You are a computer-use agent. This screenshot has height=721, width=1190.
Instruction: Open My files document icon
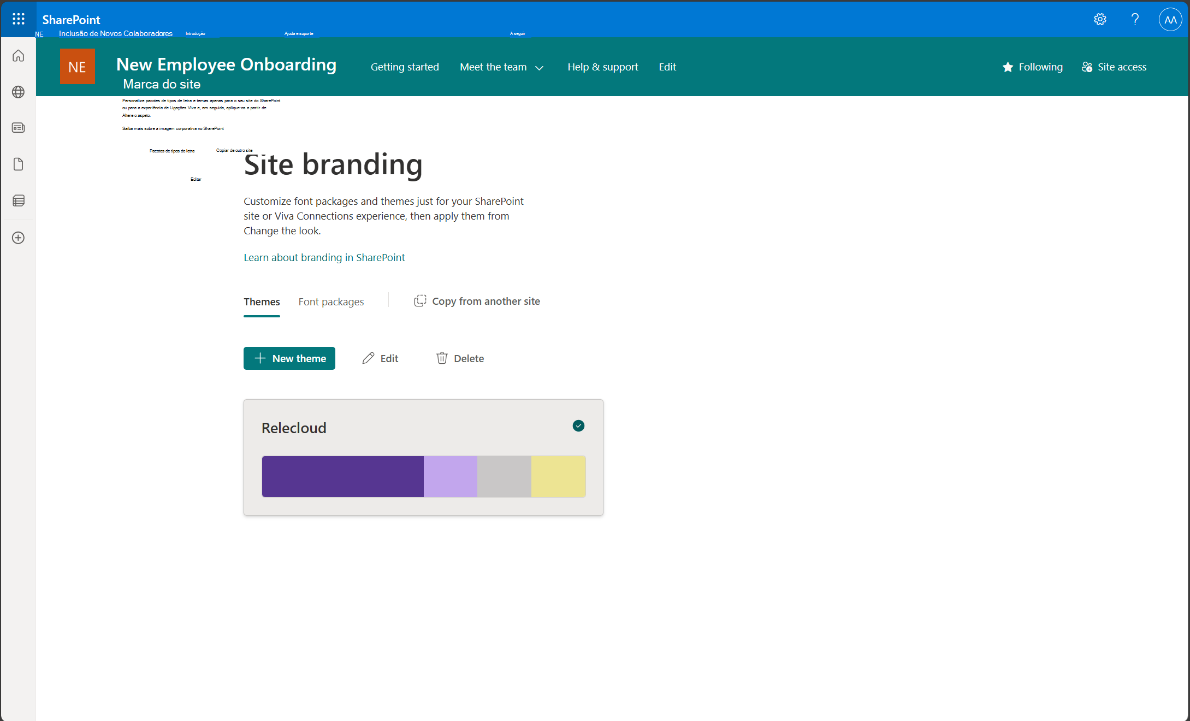[x=19, y=164]
